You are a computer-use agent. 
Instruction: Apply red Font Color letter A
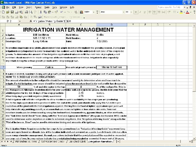187,12
